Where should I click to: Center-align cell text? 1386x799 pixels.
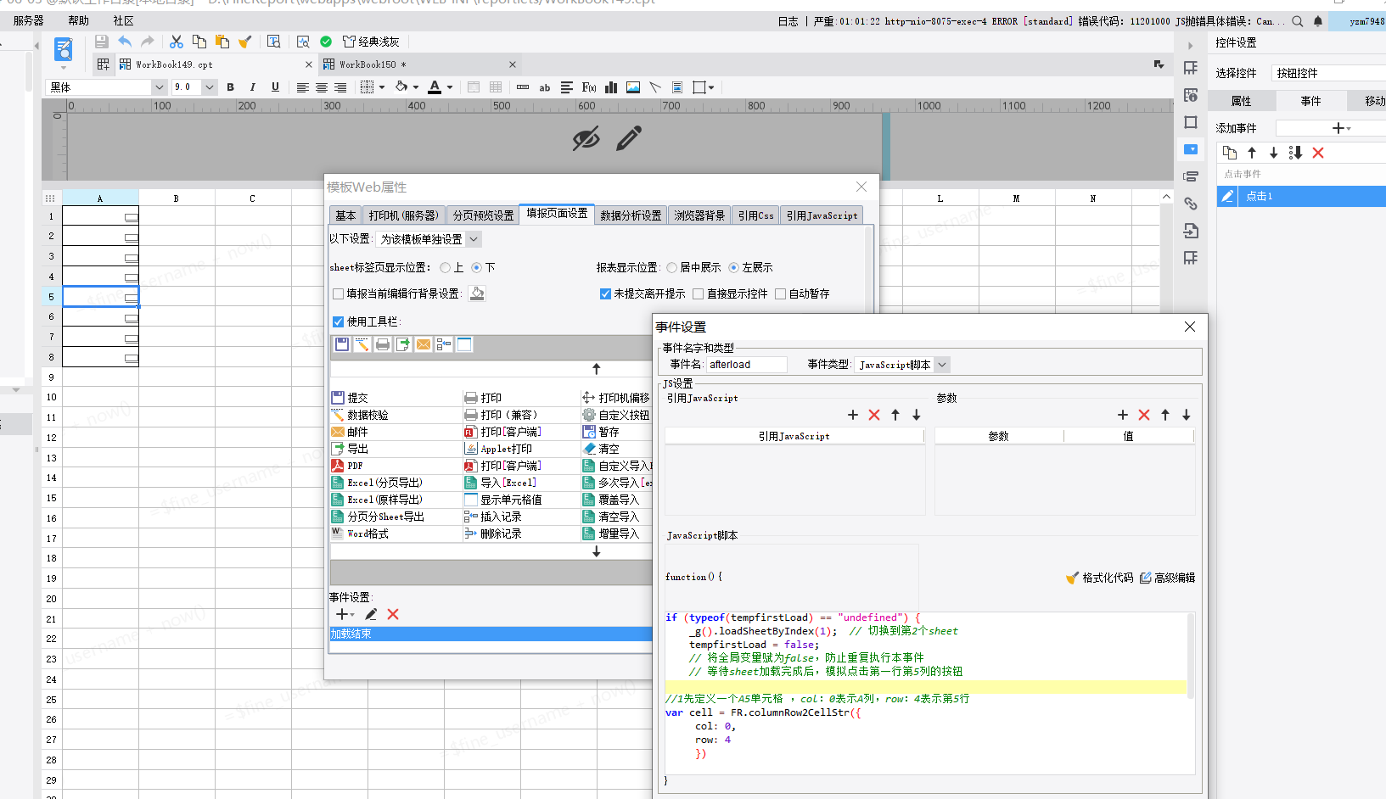point(322,87)
